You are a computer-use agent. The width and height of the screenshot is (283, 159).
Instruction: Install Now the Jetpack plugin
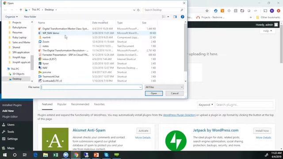click(262, 131)
